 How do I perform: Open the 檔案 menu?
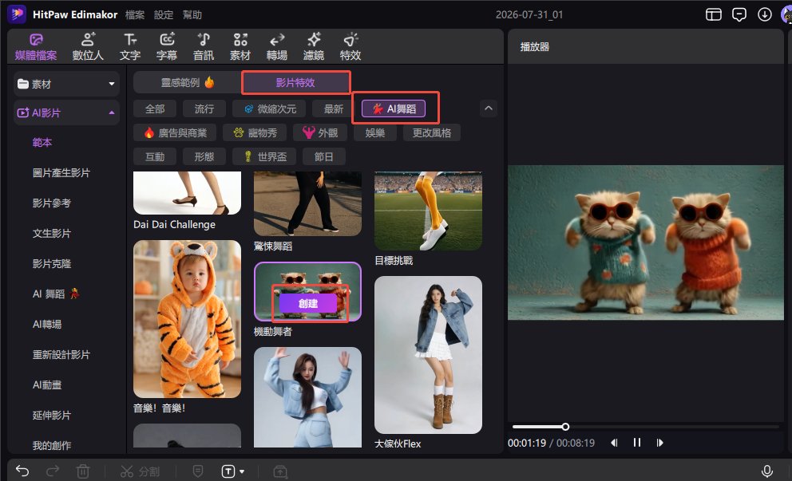(135, 14)
